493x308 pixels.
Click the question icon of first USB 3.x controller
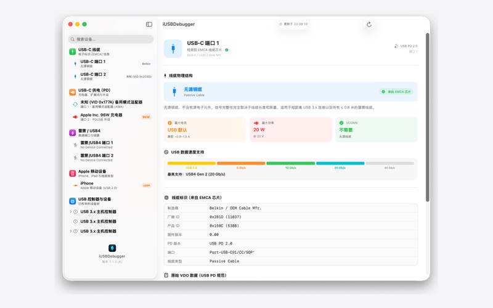point(75,211)
